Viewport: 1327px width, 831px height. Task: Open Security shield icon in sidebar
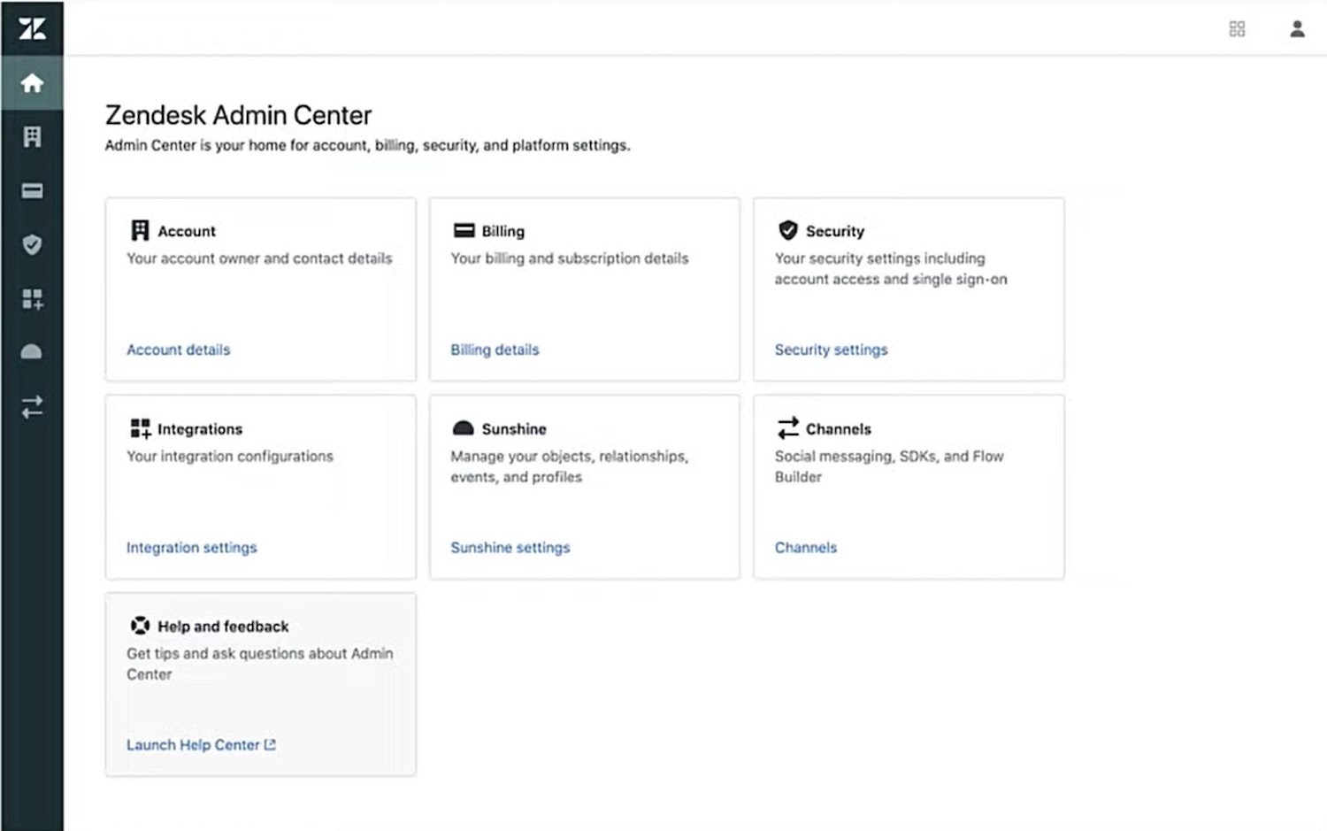pyautogui.click(x=32, y=245)
